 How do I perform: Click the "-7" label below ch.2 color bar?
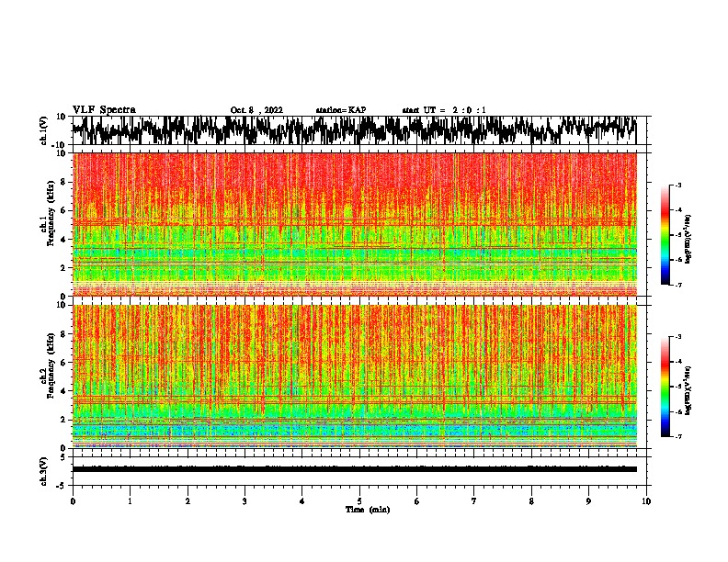[677, 437]
